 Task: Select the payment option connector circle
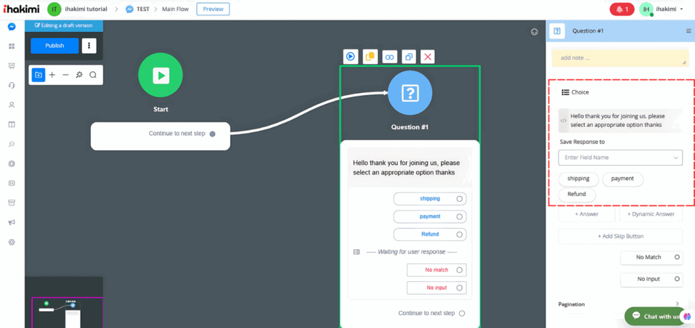click(x=459, y=217)
